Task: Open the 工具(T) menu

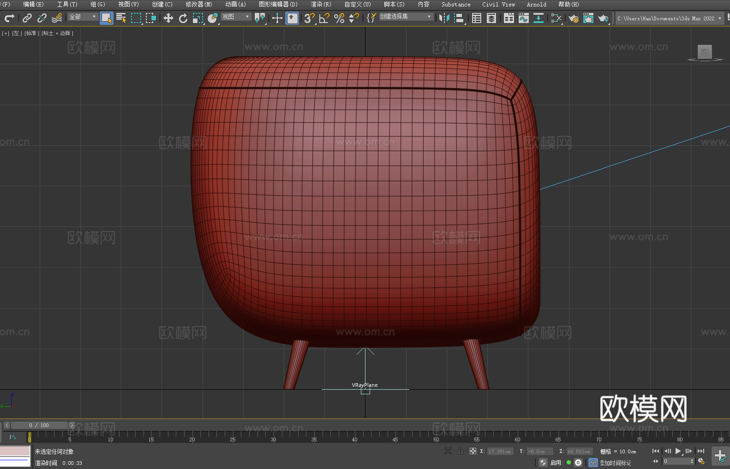Action: (x=67, y=4)
